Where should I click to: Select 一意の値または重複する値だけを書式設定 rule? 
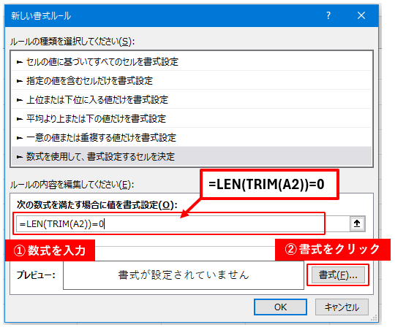192,137
